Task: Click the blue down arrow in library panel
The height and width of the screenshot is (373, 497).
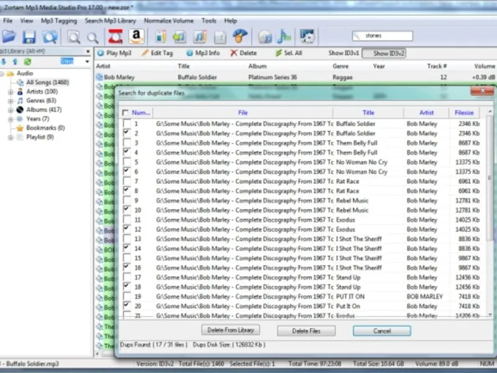Action: point(4,62)
